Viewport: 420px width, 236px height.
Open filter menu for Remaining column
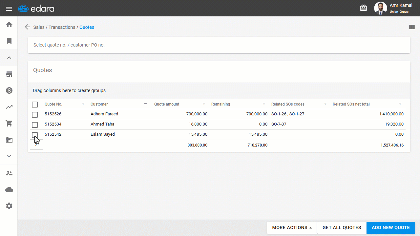coord(264,104)
